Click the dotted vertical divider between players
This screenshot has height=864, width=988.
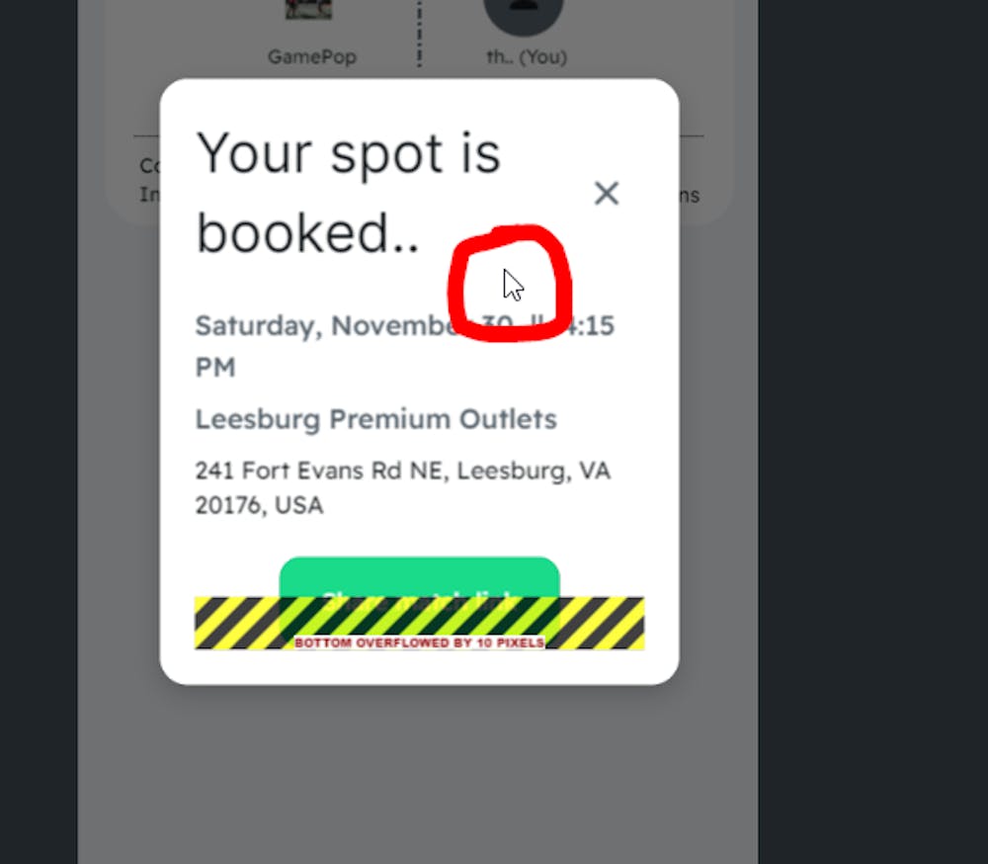(x=419, y=34)
